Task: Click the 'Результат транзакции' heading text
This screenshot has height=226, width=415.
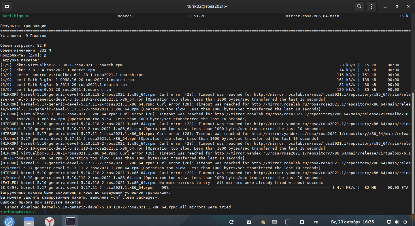Action: pyautogui.click(x=23, y=26)
